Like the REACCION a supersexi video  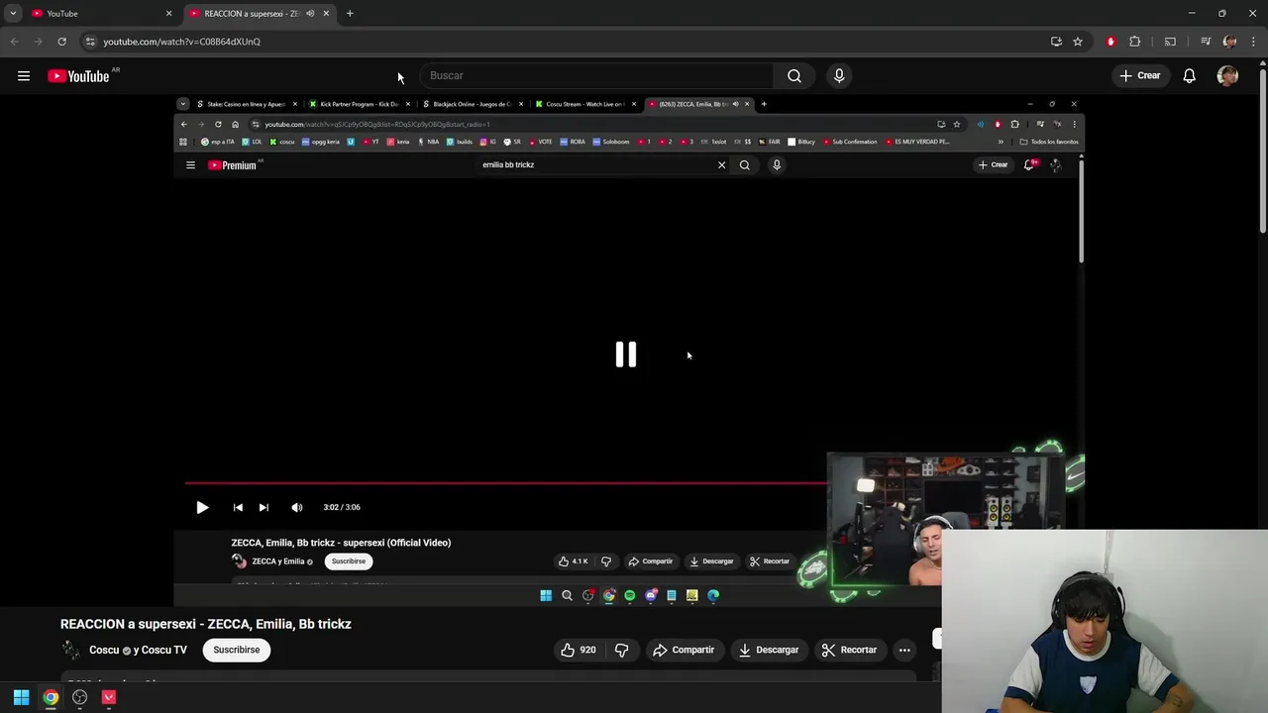point(579,650)
